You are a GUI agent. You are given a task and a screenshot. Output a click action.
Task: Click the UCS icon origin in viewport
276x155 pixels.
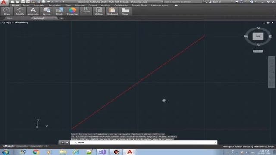coord(37,127)
